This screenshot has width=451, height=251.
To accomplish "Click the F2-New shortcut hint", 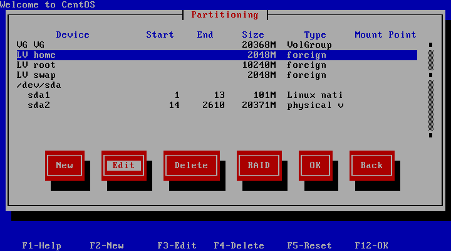I will tap(106, 245).
